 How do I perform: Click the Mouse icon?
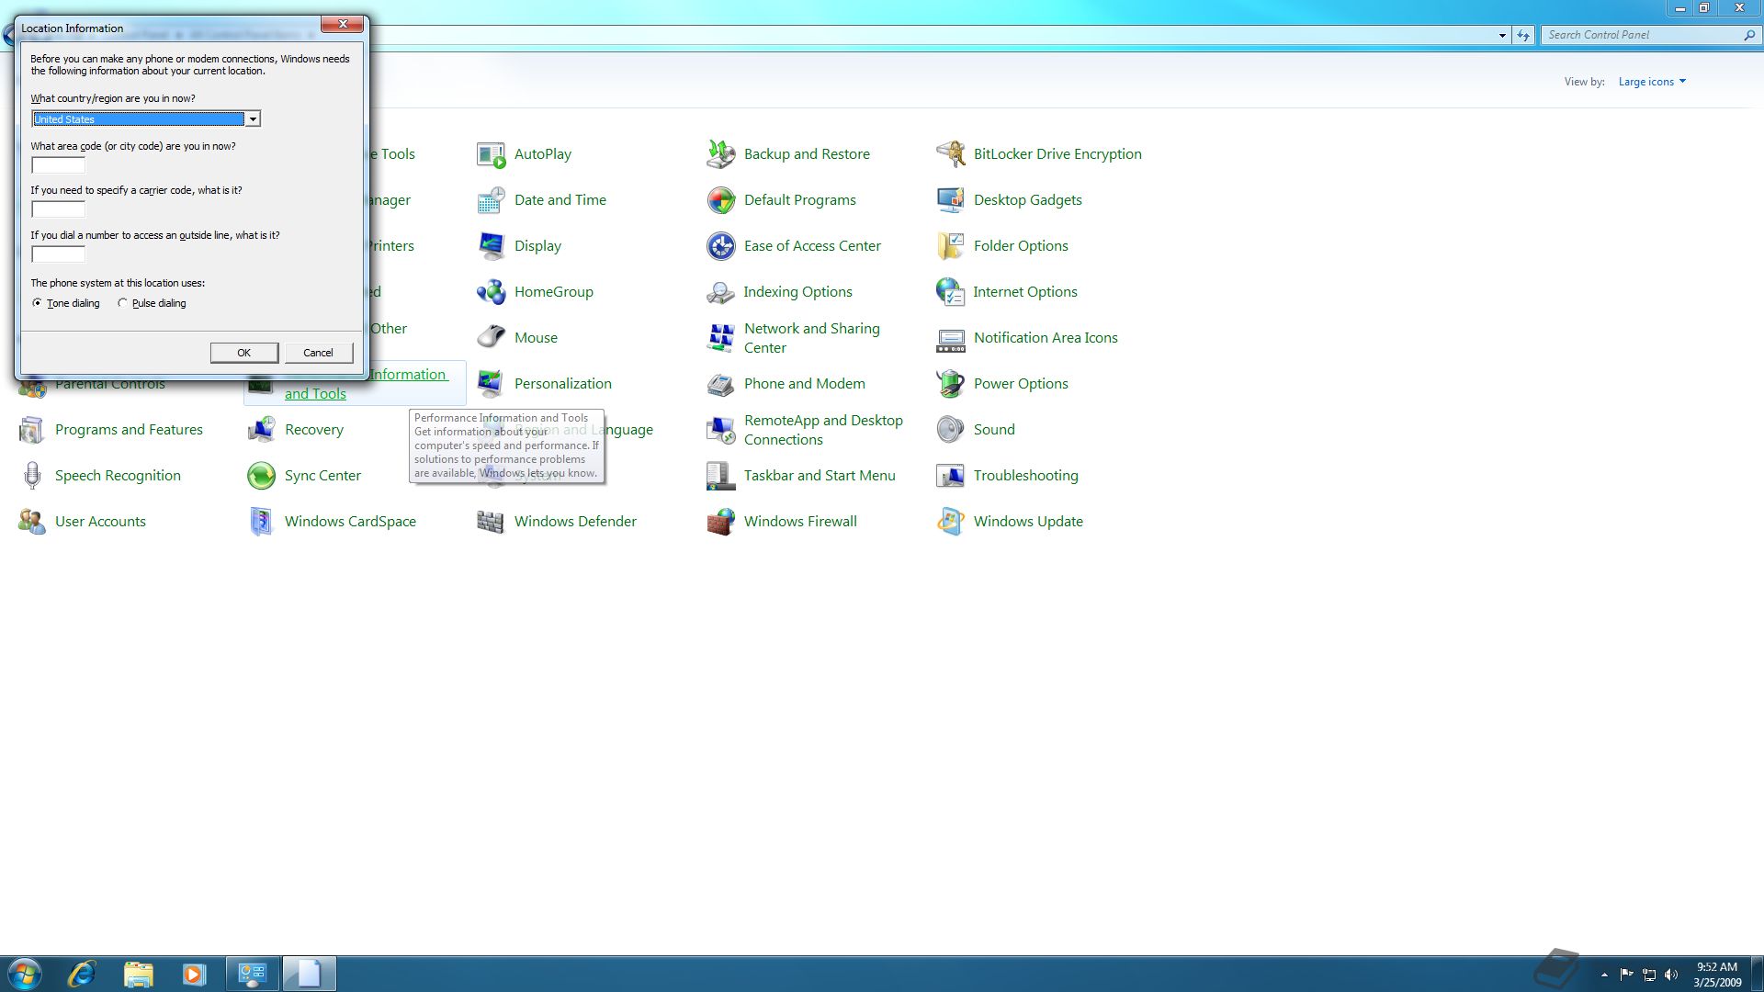[x=491, y=338]
